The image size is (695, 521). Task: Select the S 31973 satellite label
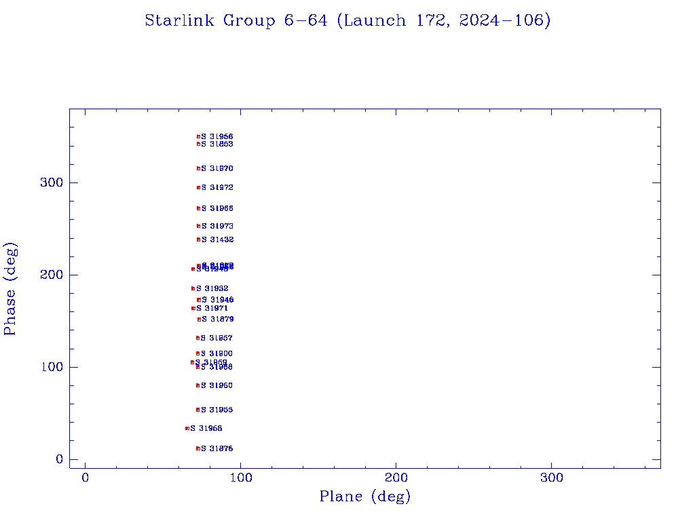pos(217,226)
